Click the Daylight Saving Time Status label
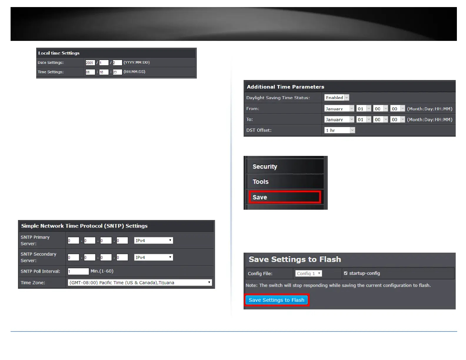The image size is (466, 360). 278,98
